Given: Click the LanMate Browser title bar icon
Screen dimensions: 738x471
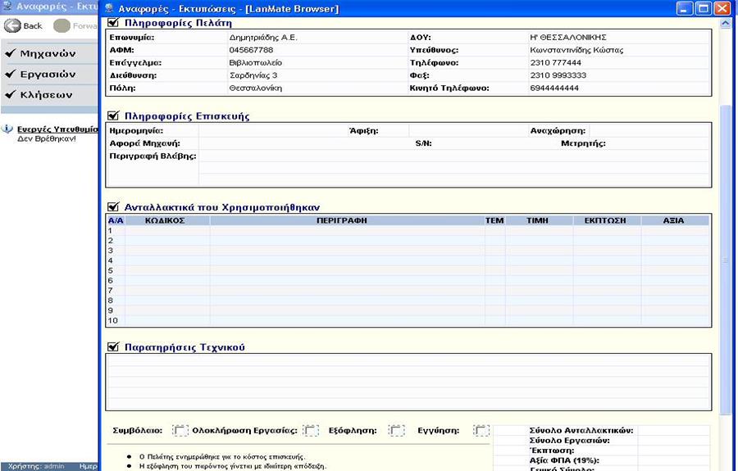Looking at the screenshot, I should point(109,8).
